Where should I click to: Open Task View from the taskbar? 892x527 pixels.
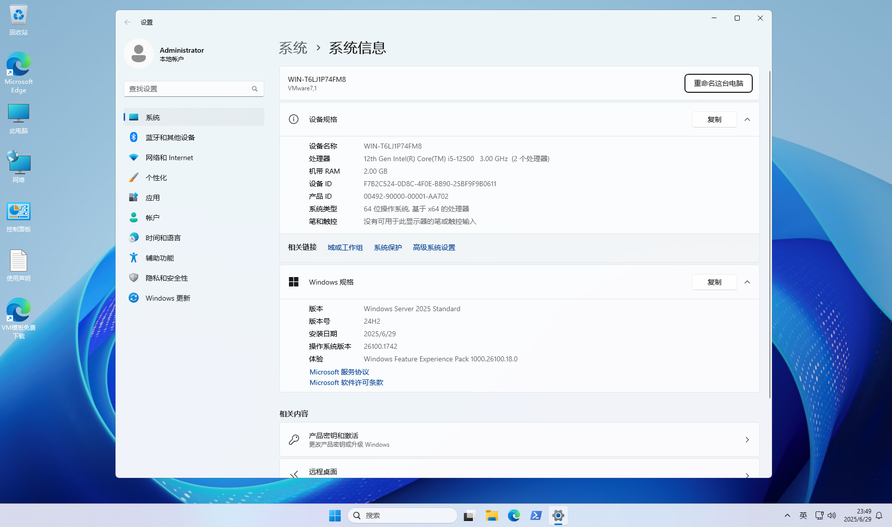click(469, 515)
